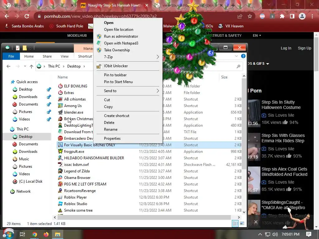Open the Explorer File tab
The image size is (319, 239).
(x=11, y=56)
